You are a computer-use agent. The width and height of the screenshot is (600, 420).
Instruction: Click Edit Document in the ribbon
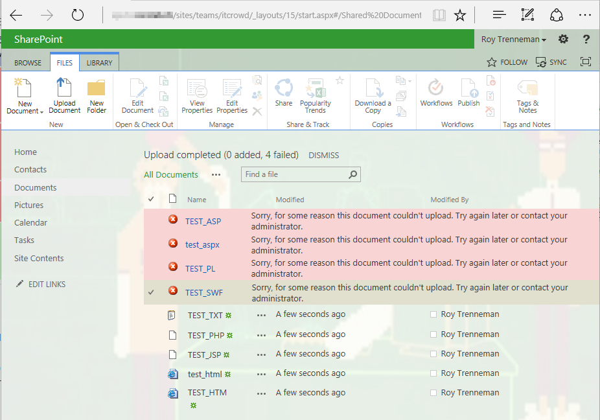pos(137,96)
